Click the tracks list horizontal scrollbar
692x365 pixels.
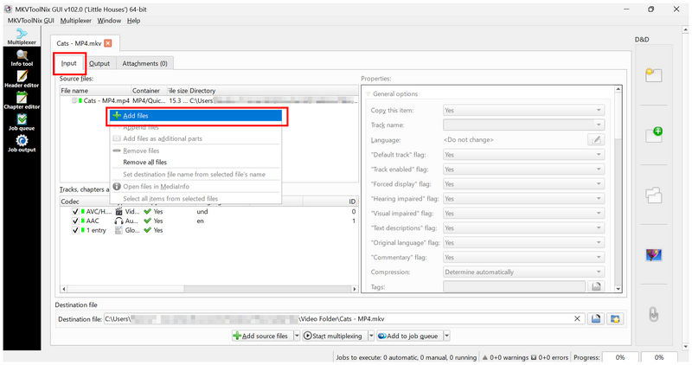[209, 289]
